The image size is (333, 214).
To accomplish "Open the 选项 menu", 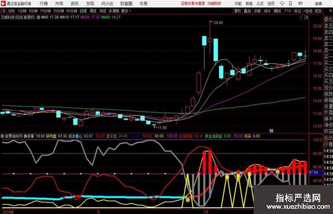I will click(x=271, y=4).
